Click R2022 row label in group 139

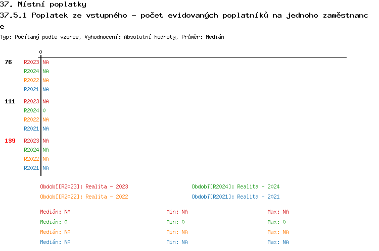31,159
